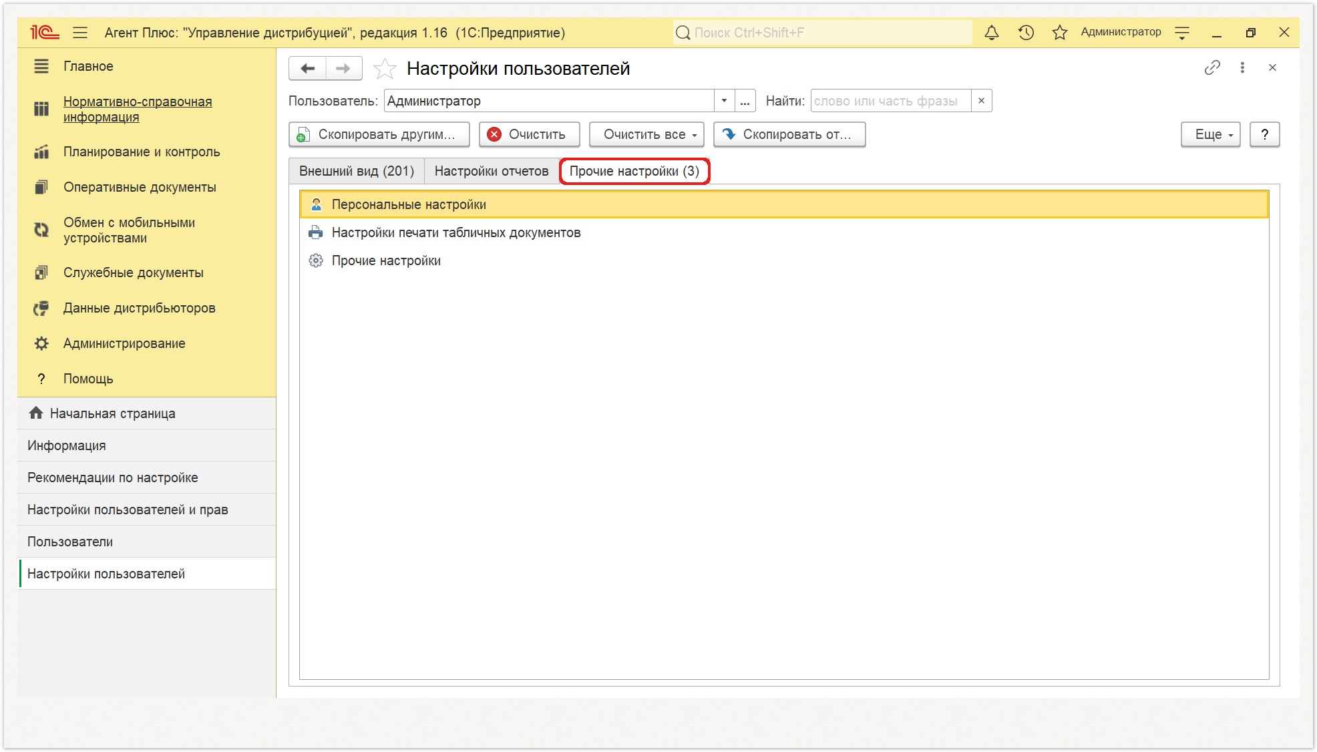1317x752 pixels.
Task: Click the Пользователь field with Администратор
Action: click(549, 101)
